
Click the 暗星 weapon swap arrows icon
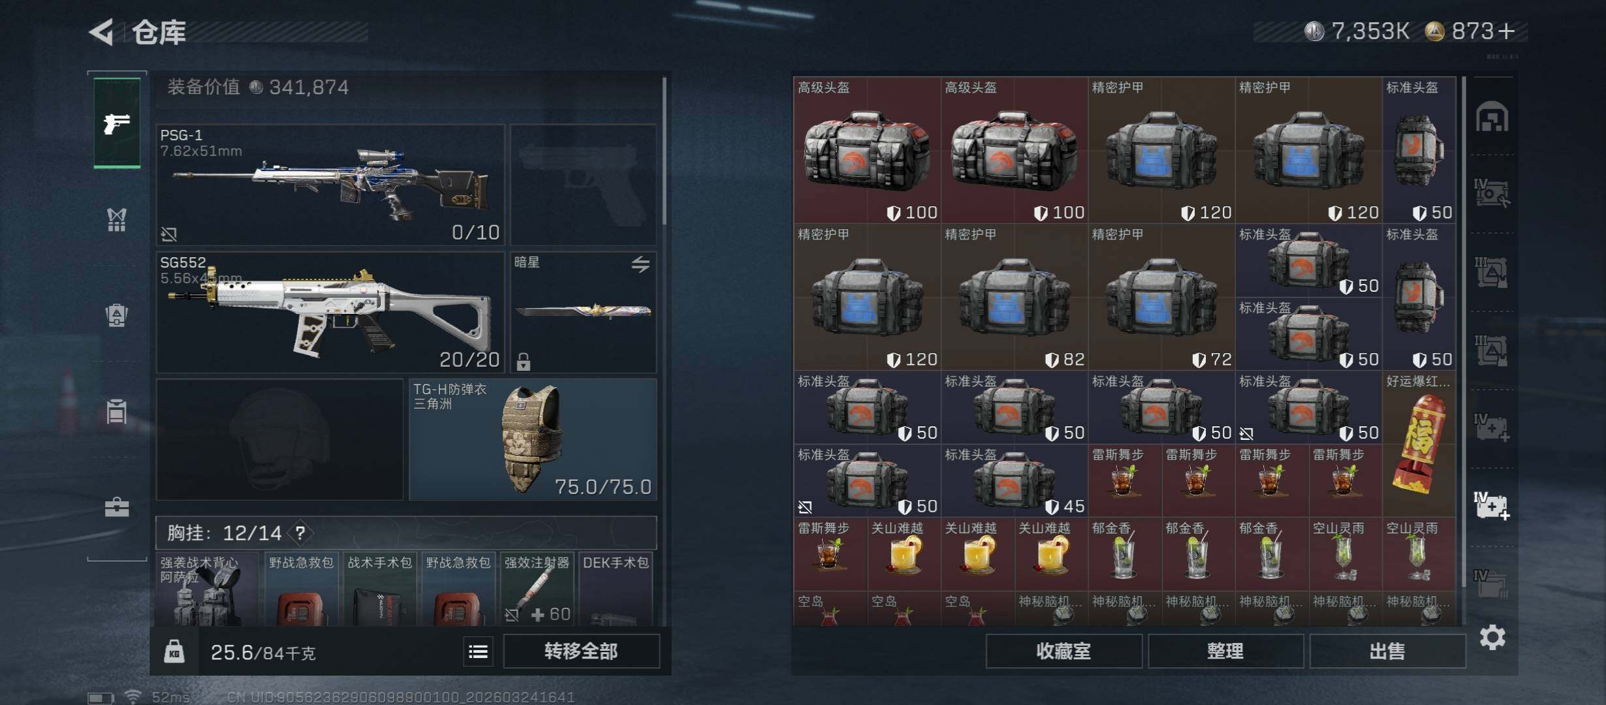coord(640,264)
